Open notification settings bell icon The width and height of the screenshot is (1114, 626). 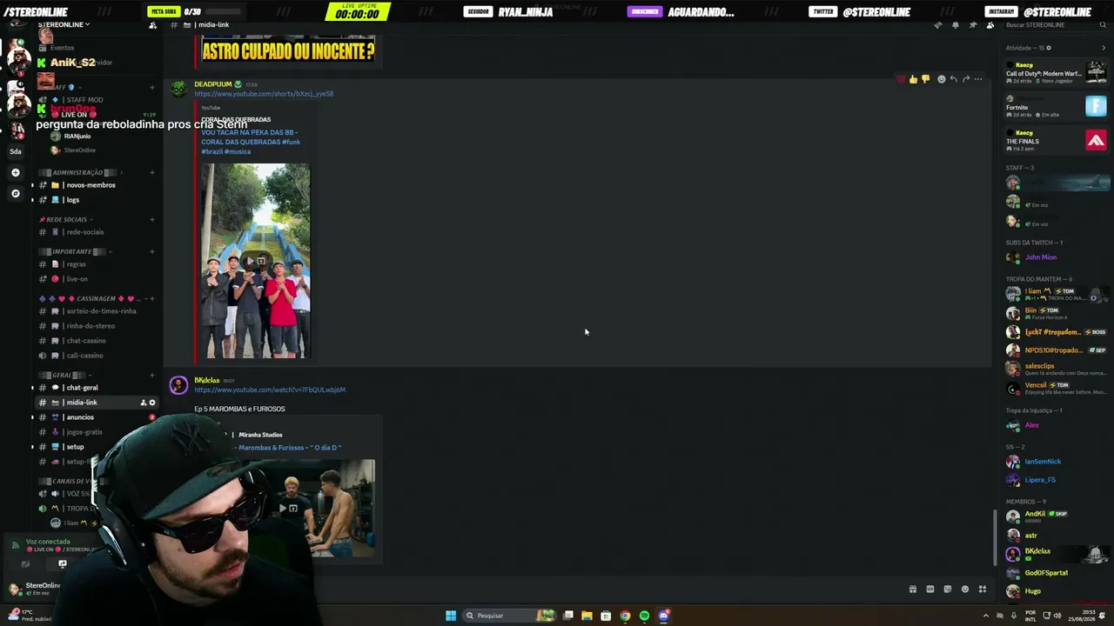(x=955, y=25)
